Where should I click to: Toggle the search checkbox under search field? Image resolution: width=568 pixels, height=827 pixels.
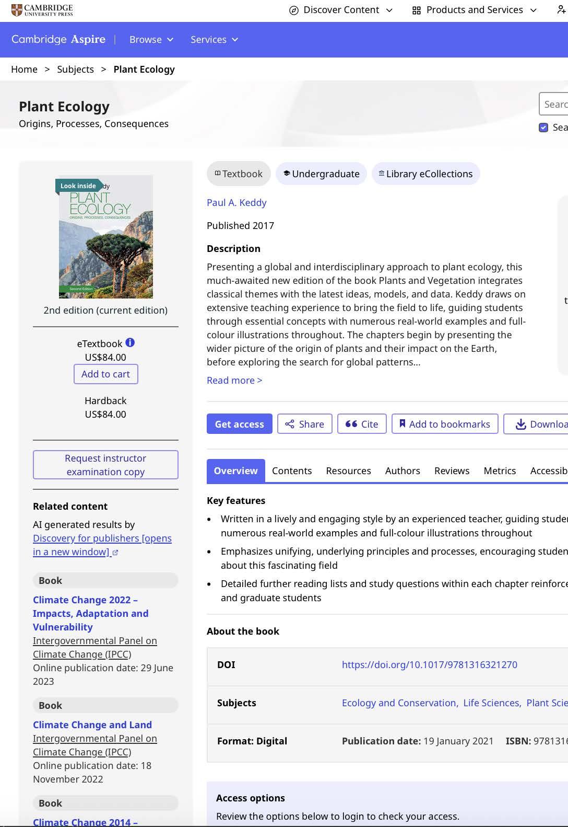click(543, 128)
